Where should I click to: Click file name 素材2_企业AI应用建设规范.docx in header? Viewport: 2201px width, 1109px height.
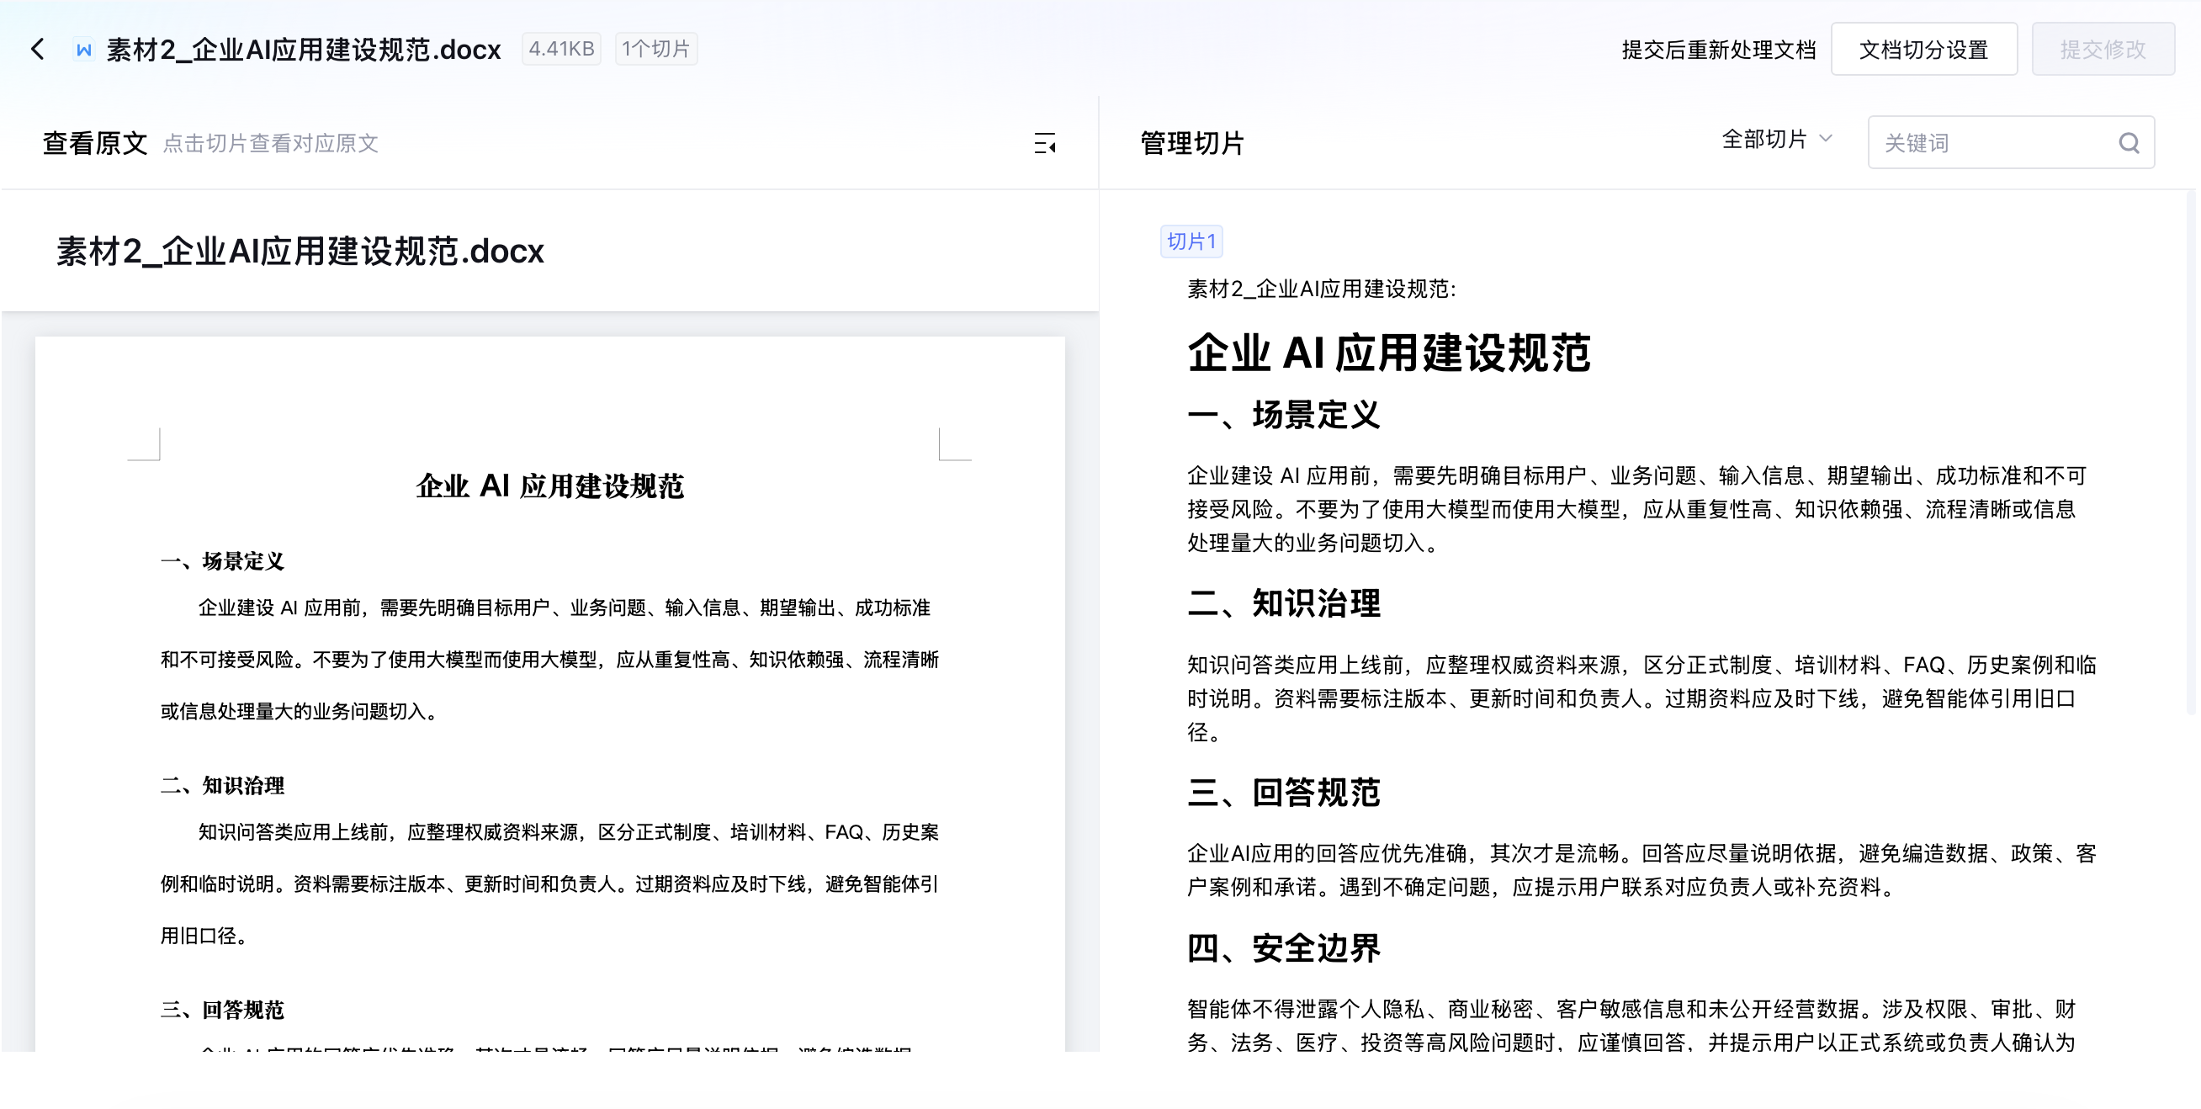[x=304, y=50]
